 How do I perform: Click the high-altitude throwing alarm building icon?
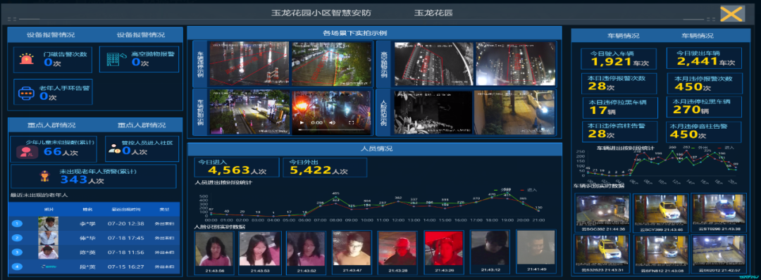[113, 58]
